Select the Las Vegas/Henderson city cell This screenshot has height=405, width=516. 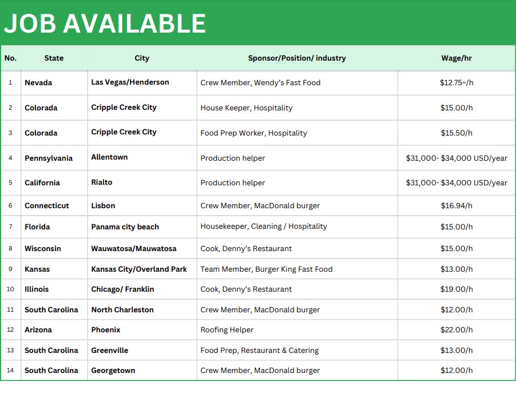[x=130, y=82]
